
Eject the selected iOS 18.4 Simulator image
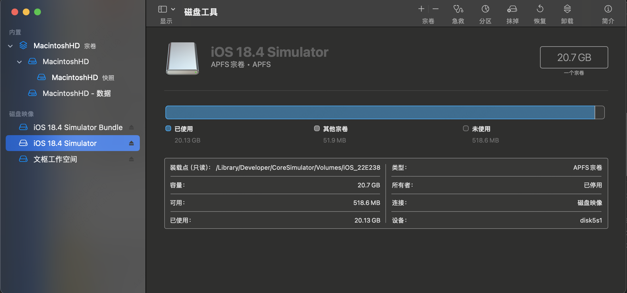pos(131,143)
